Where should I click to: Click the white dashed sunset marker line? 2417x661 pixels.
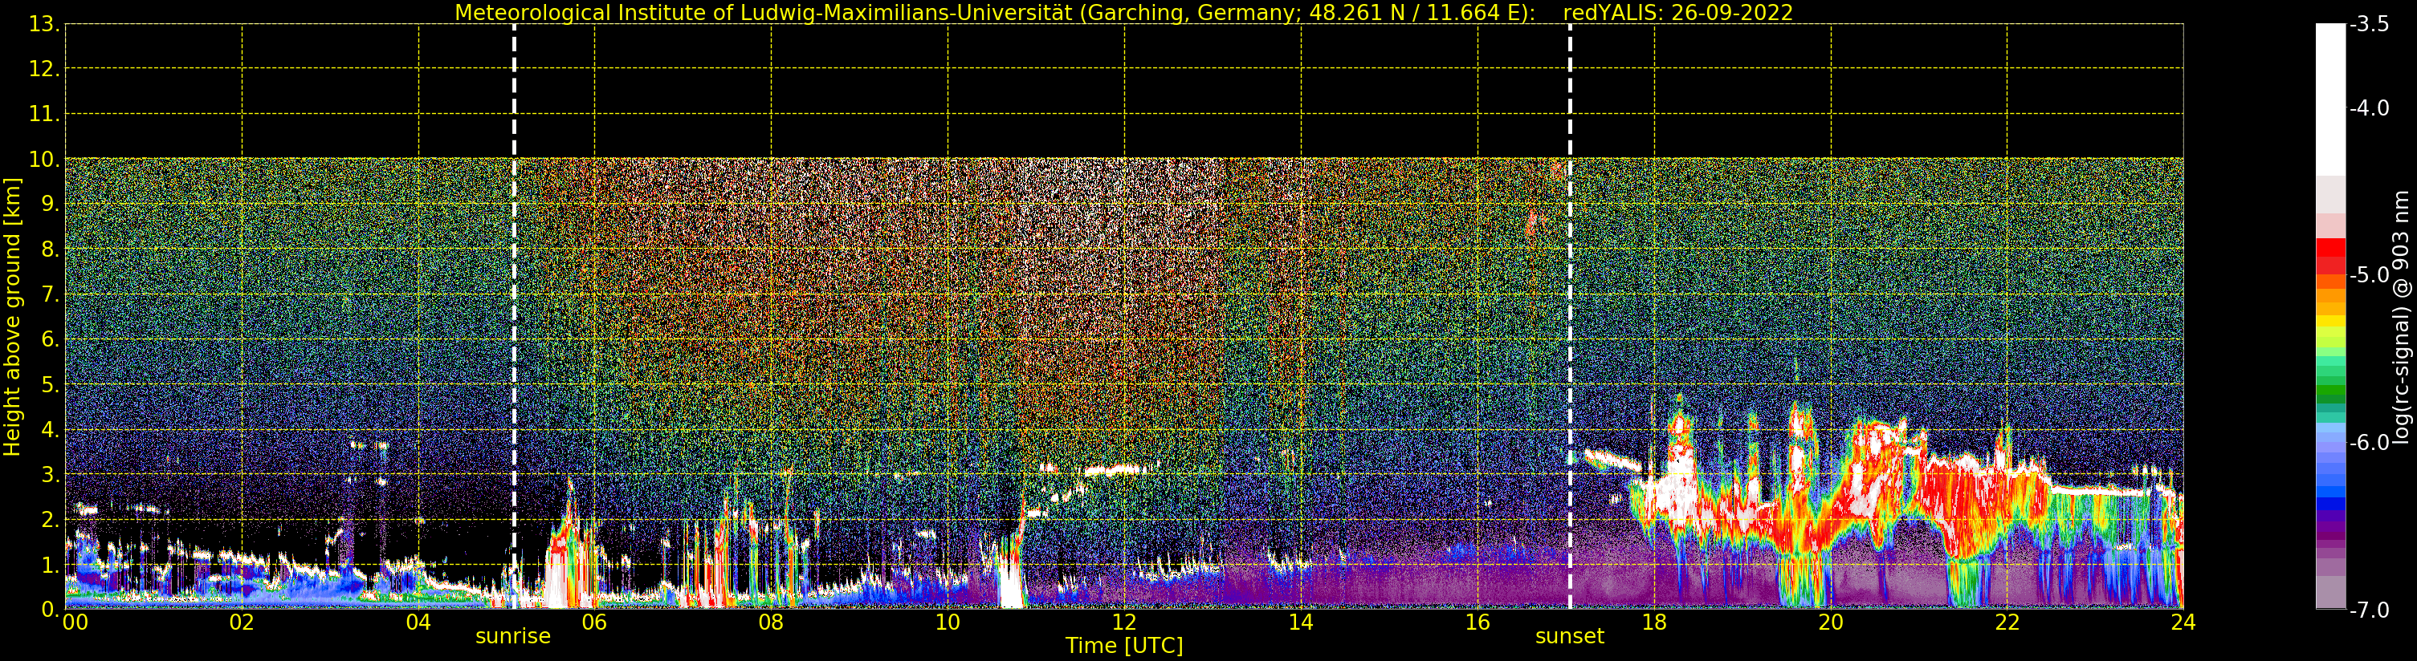(x=1570, y=317)
